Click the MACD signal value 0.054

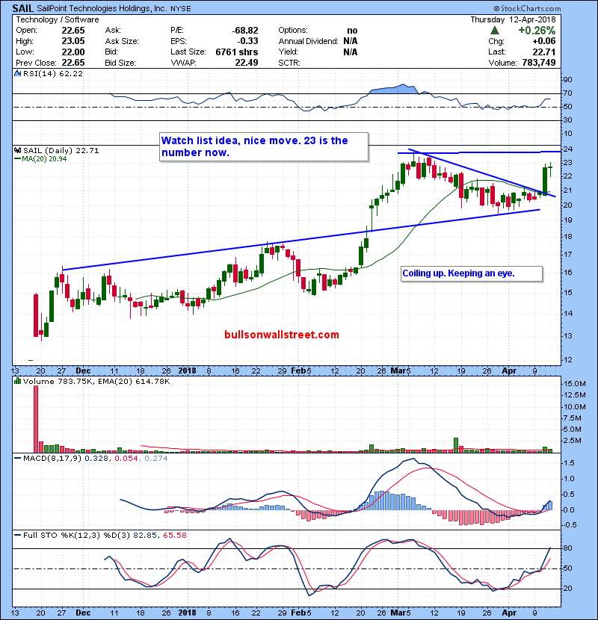tap(126, 459)
